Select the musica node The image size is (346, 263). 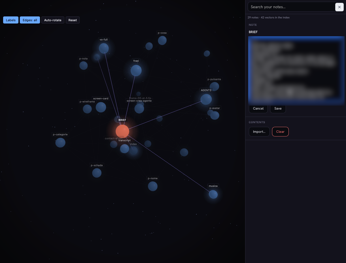[x=213, y=194]
